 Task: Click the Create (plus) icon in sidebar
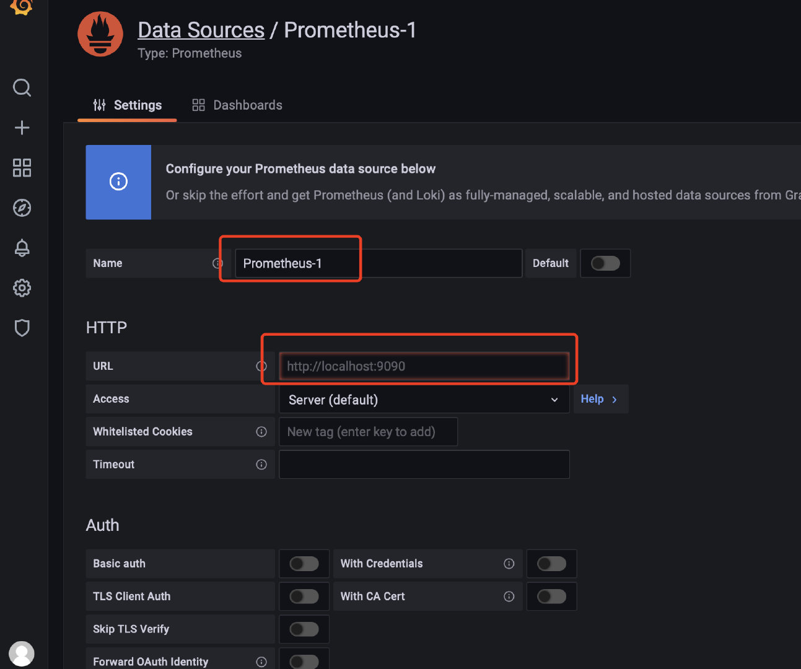click(x=22, y=128)
